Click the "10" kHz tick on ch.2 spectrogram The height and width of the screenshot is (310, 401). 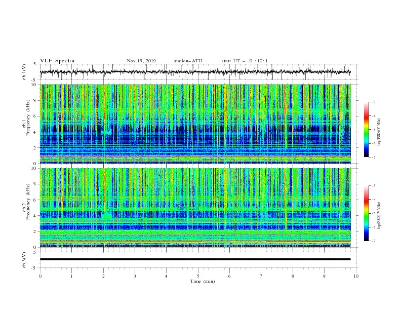coord(34,168)
